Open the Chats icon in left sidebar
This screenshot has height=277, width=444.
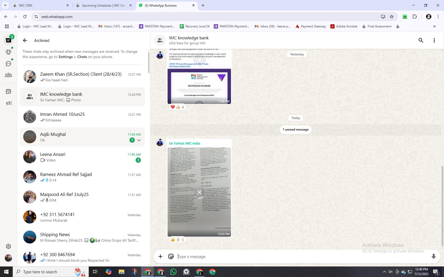[8, 40]
